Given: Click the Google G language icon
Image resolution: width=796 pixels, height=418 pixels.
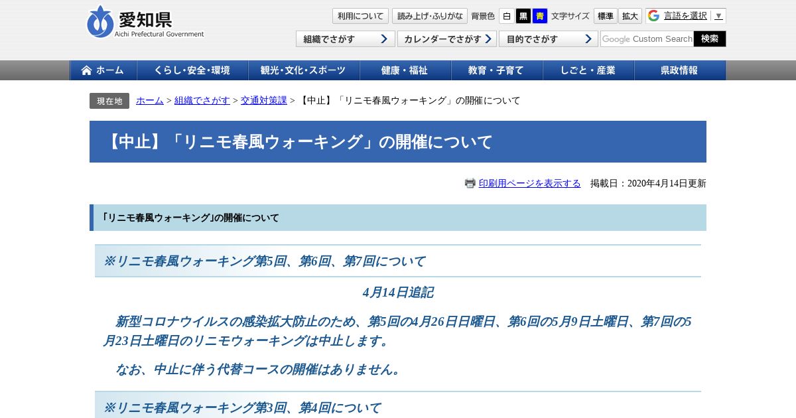Looking at the screenshot, I should (x=654, y=16).
